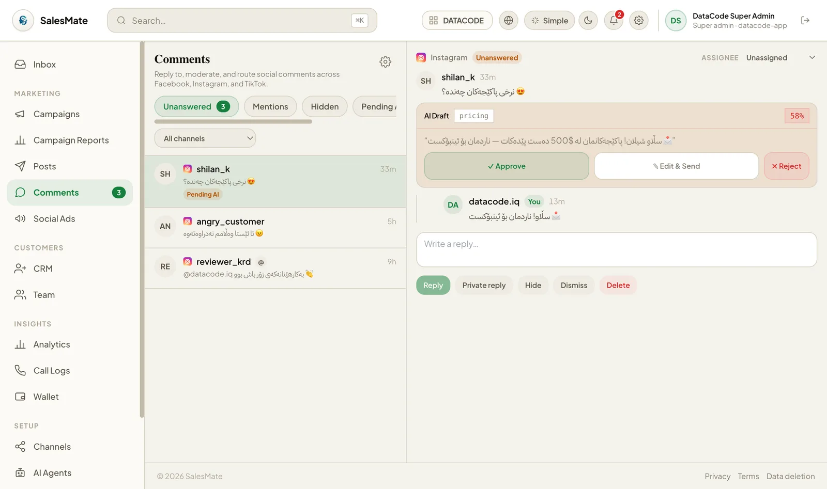Open the language globe menu
The image size is (827, 489).
pos(509,21)
